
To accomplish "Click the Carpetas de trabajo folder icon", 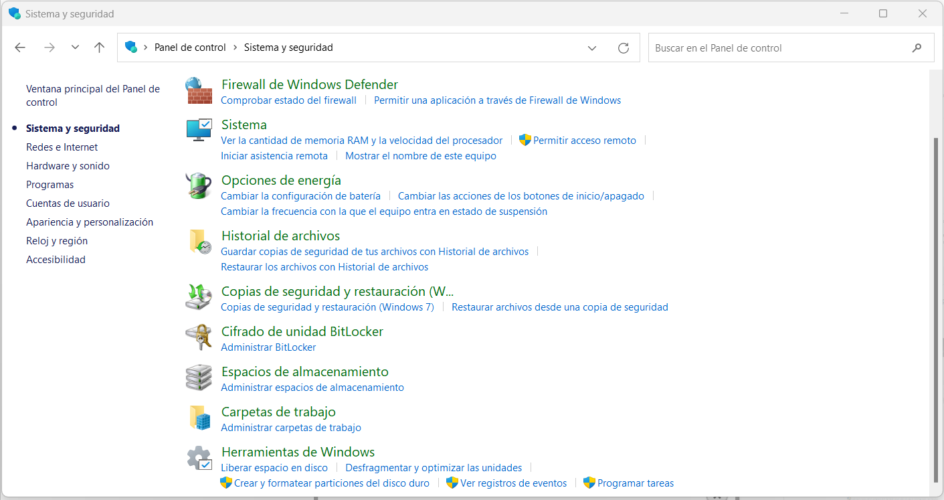I will [199, 418].
